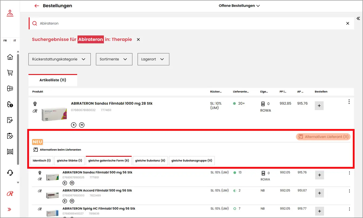The image size is (363, 218).
Task: Click the ABIRATERON Spirig HC Filmtabl 500 mg title
Action: click(x=99, y=209)
